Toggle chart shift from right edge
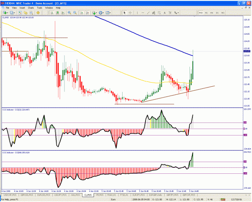Screen dimensions: 252x202 coord(87,12)
